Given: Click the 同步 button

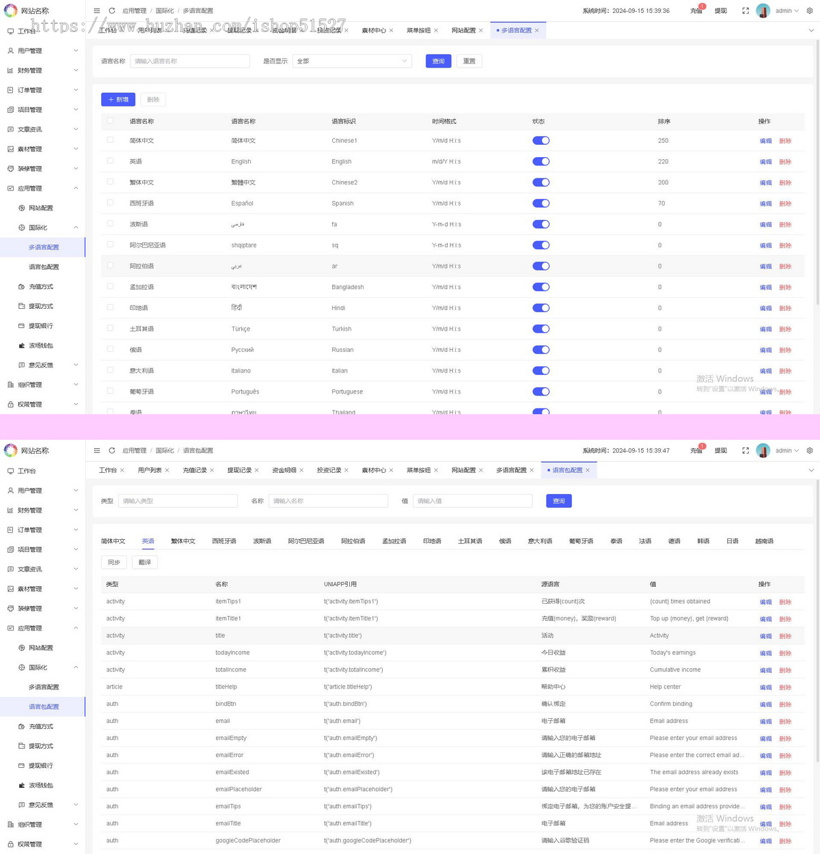Looking at the screenshot, I should pos(114,562).
